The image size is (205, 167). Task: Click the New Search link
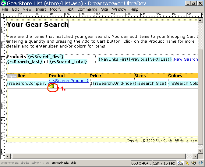coord(186,59)
